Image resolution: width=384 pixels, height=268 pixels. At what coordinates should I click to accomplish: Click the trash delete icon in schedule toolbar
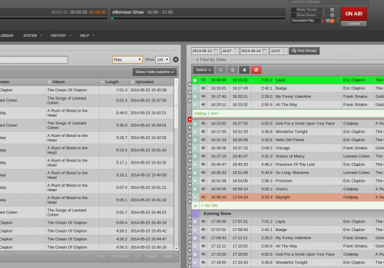[233, 70]
